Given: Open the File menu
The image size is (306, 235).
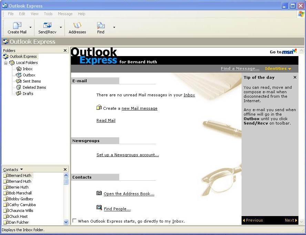Looking at the screenshot, I should point(11,14).
